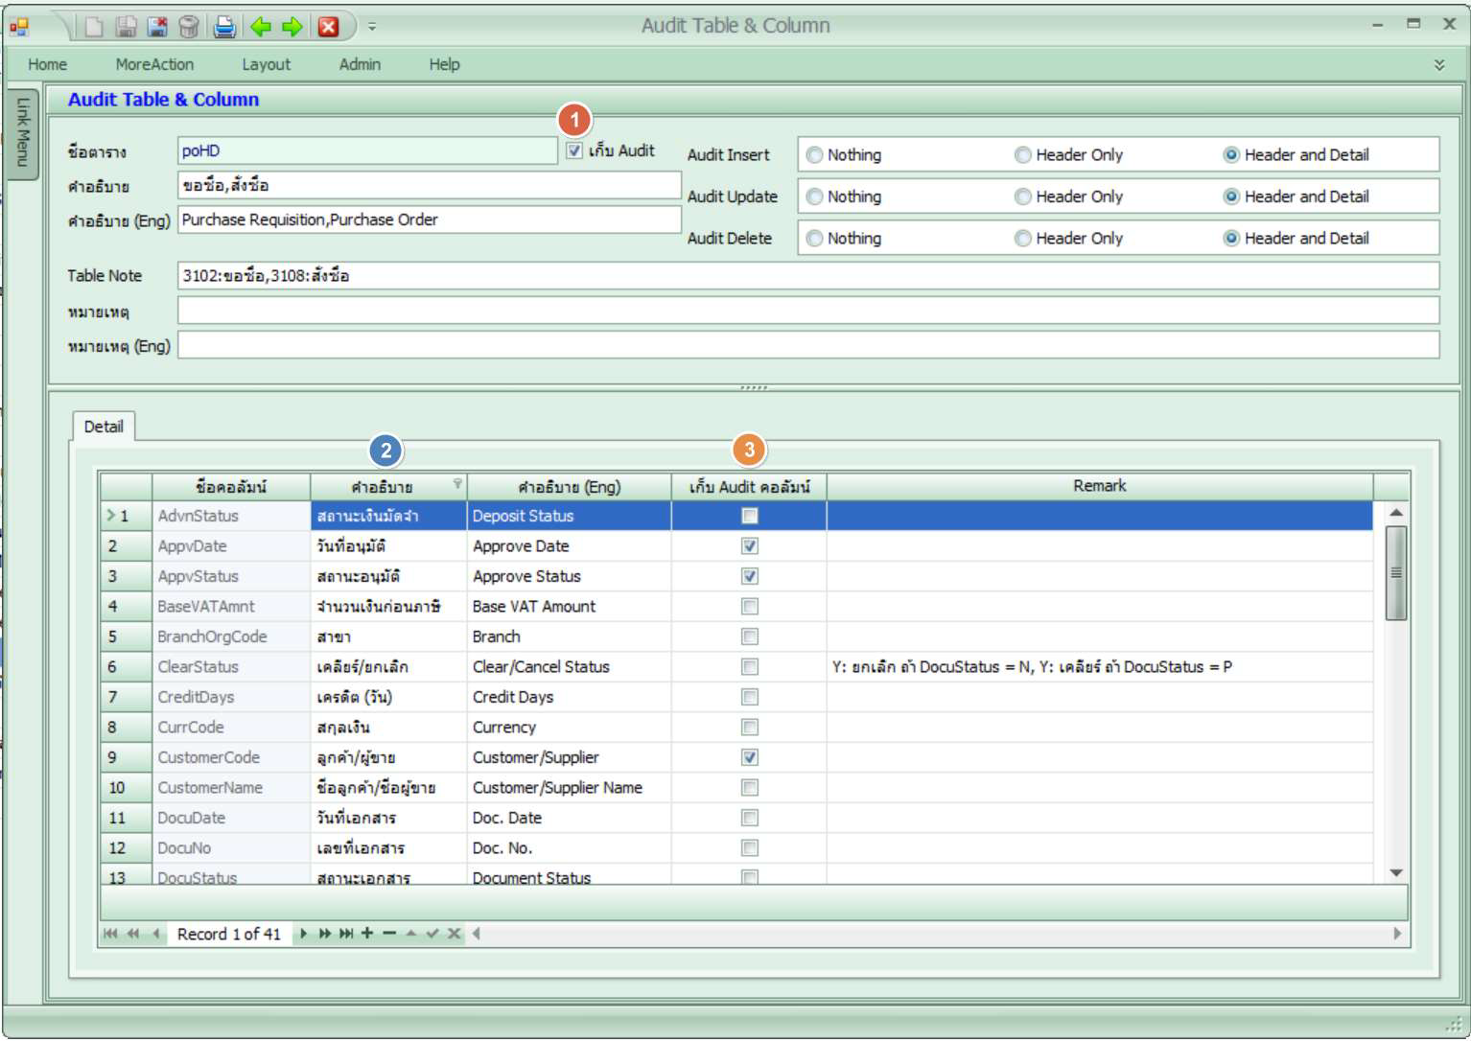Go to next record with green right arrow
Screen dimensions: 1471x1041
point(292,27)
